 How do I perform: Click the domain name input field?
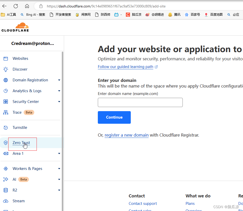[140, 102]
